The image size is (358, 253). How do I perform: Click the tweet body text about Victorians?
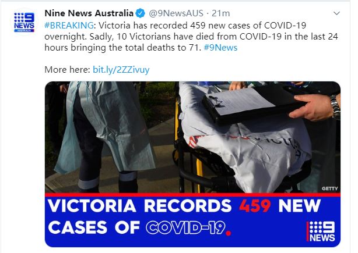point(191,37)
